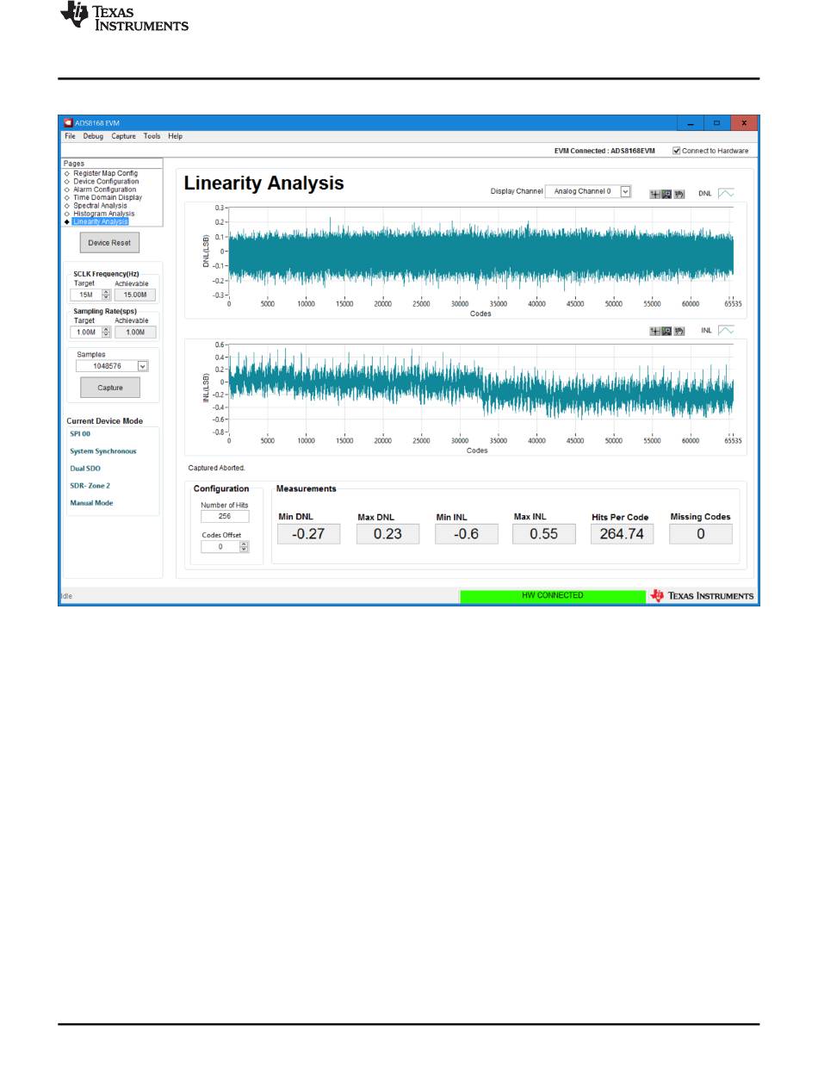Screen dimensions: 818x1069
Task: Click the Min DNL value -0.27
Action: [308, 534]
